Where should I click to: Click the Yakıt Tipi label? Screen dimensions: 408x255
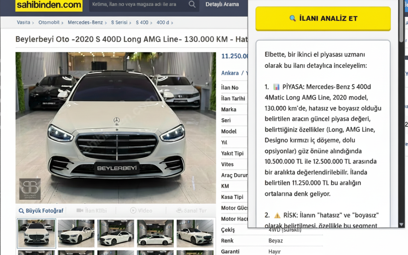point(232,153)
